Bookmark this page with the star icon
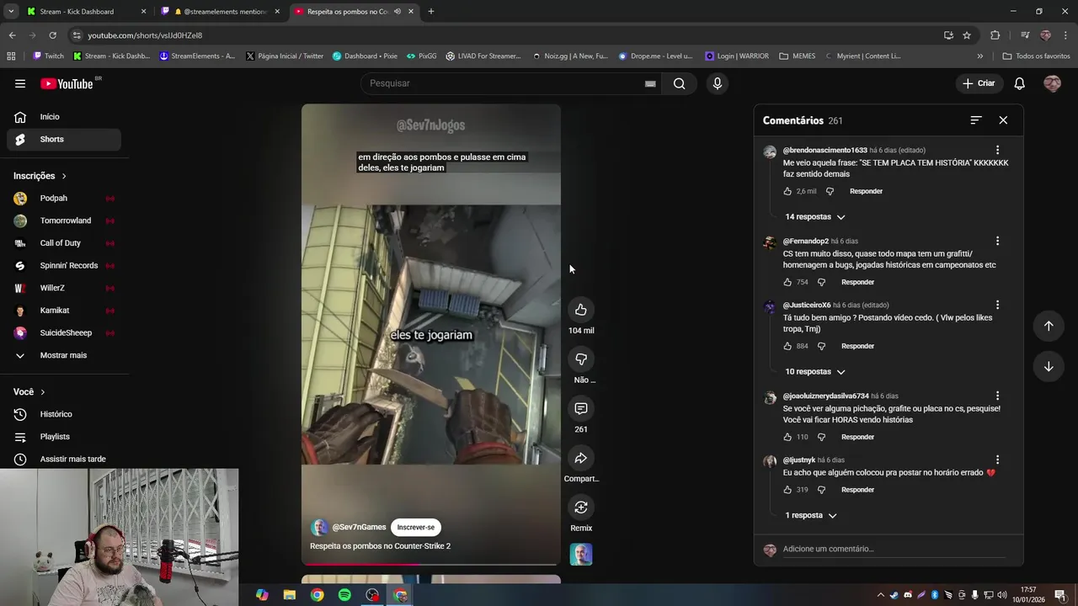 pyautogui.click(x=967, y=35)
